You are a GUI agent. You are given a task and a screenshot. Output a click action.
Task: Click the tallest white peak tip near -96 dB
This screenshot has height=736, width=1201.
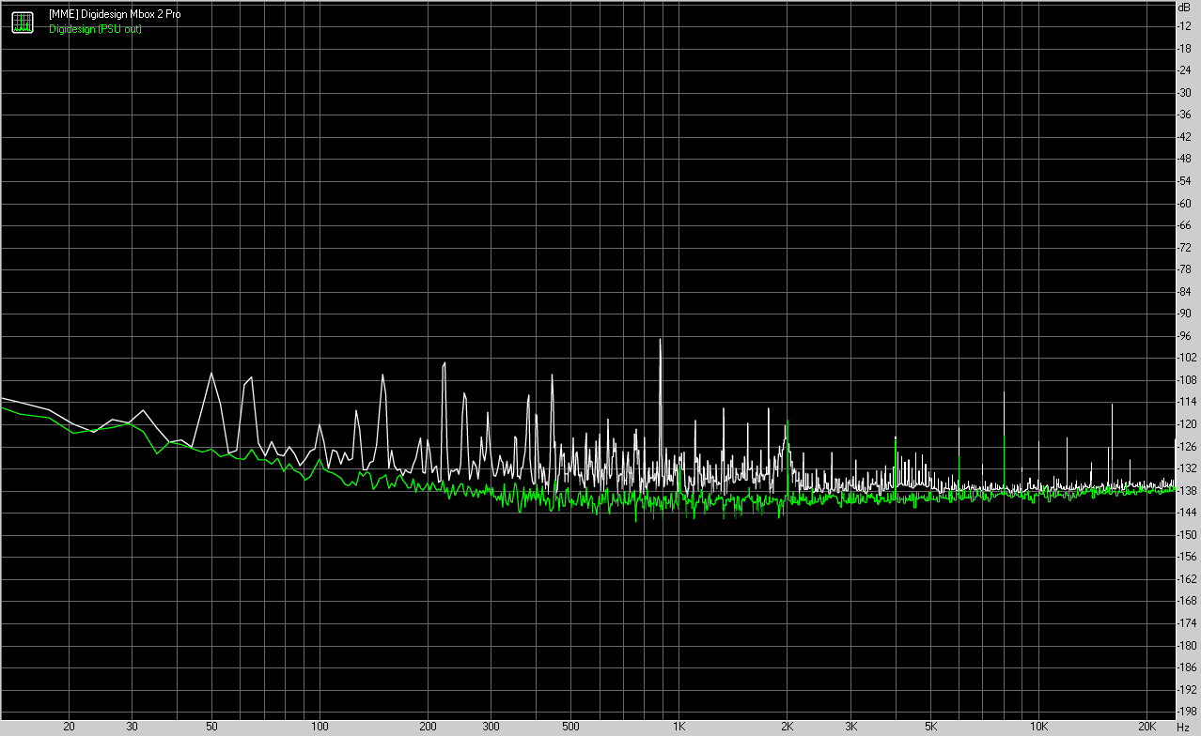pos(661,339)
